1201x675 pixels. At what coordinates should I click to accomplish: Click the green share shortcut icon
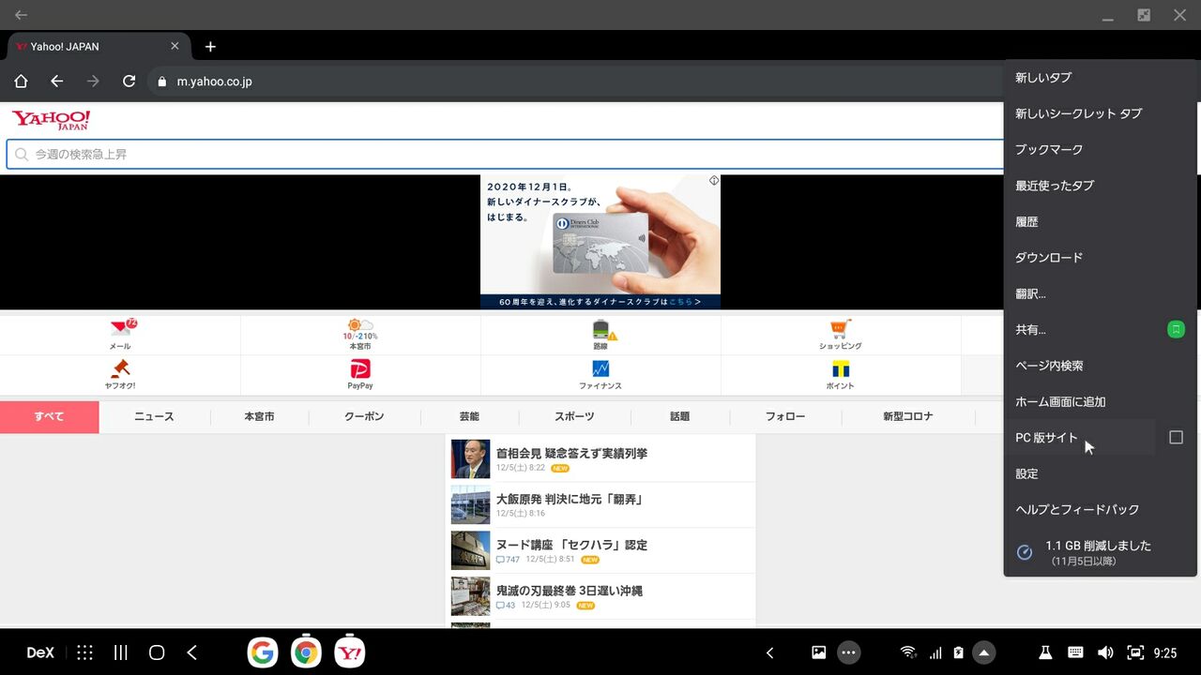(1176, 329)
